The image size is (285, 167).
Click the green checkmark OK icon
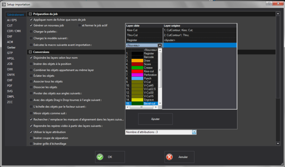100,157
